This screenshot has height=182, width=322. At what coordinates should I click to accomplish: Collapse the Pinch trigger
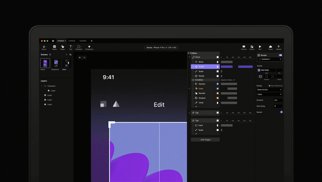pyautogui.click(x=189, y=57)
